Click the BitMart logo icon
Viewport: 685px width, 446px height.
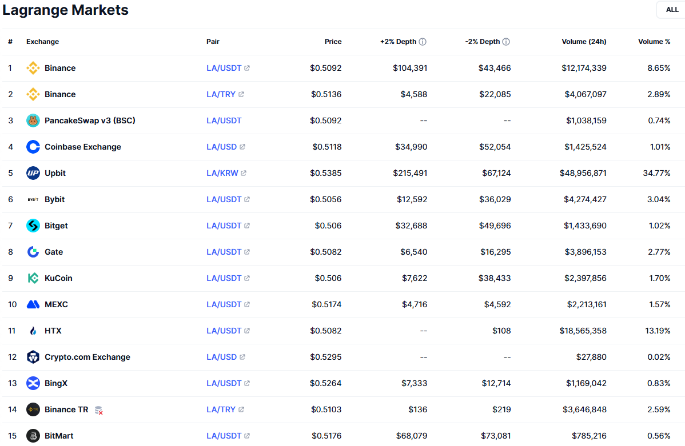(33, 436)
